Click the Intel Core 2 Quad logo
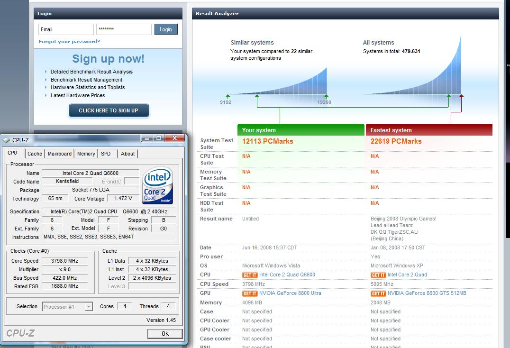The height and width of the screenshot is (348, 510). [x=158, y=185]
